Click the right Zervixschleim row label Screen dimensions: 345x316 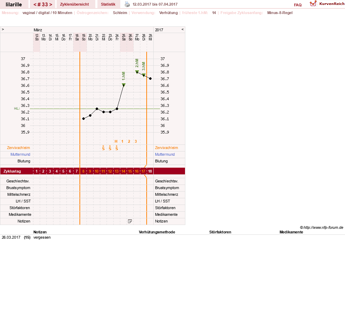167,148
